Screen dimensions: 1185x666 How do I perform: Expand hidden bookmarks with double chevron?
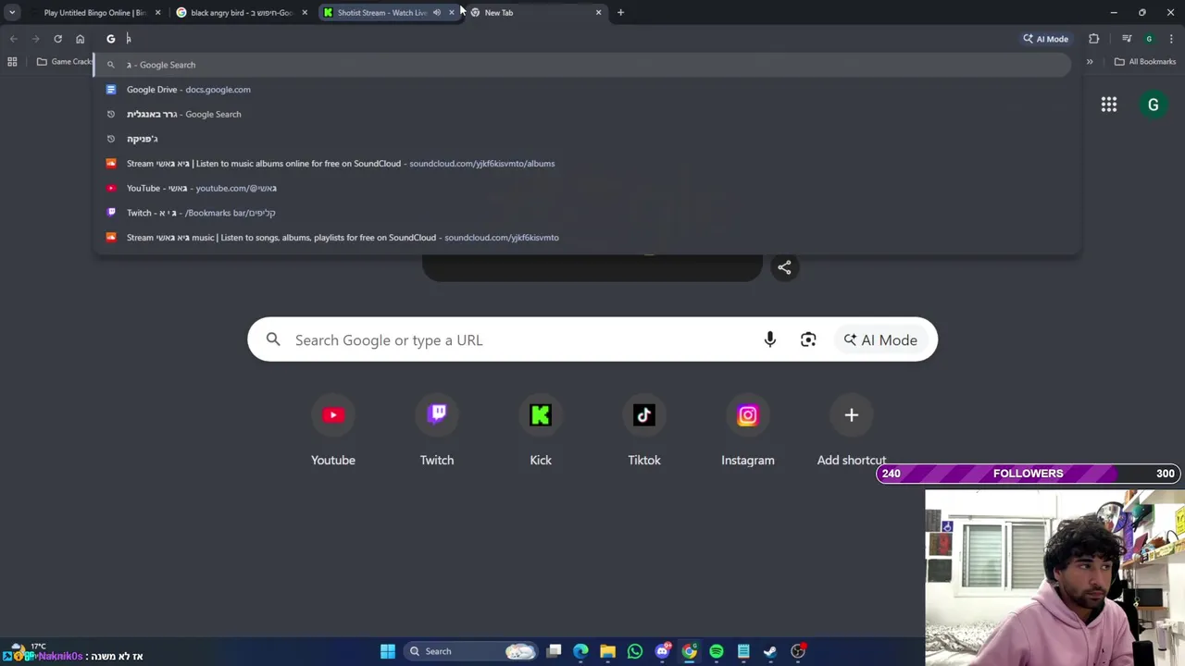tap(1090, 62)
